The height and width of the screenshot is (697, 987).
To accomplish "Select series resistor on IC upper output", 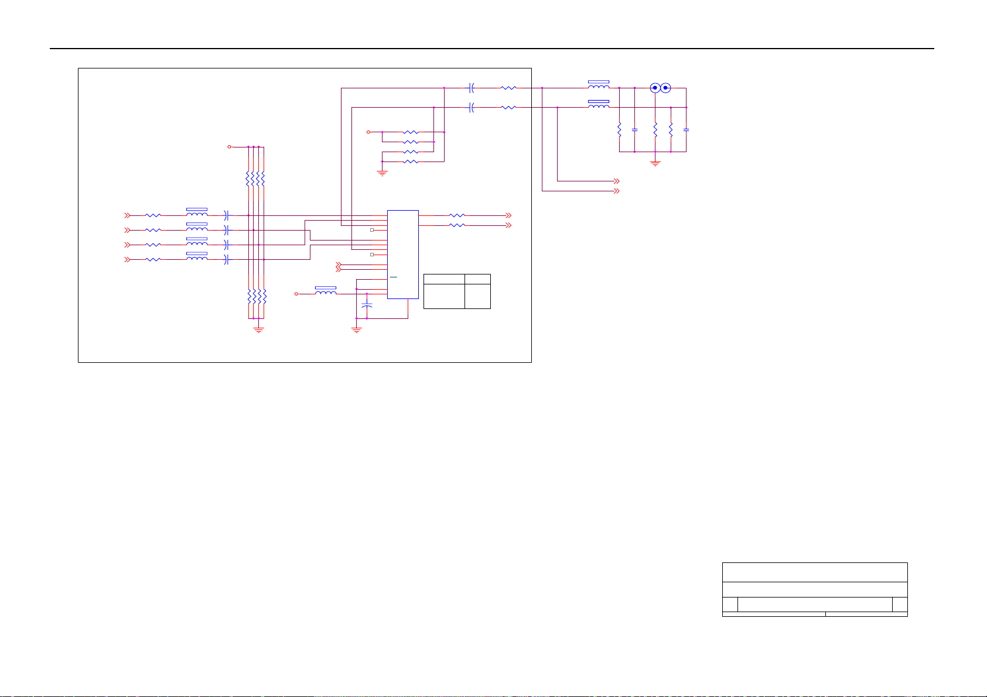I will [457, 215].
